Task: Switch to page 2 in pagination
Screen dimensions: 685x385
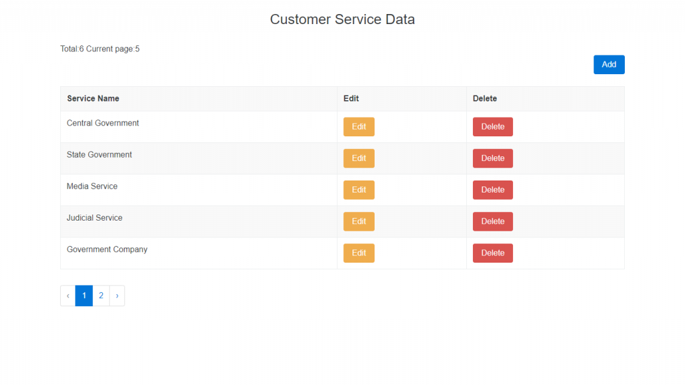Action: (101, 295)
